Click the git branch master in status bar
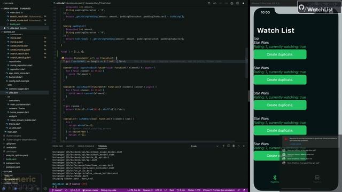 click(x=57, y=190)
